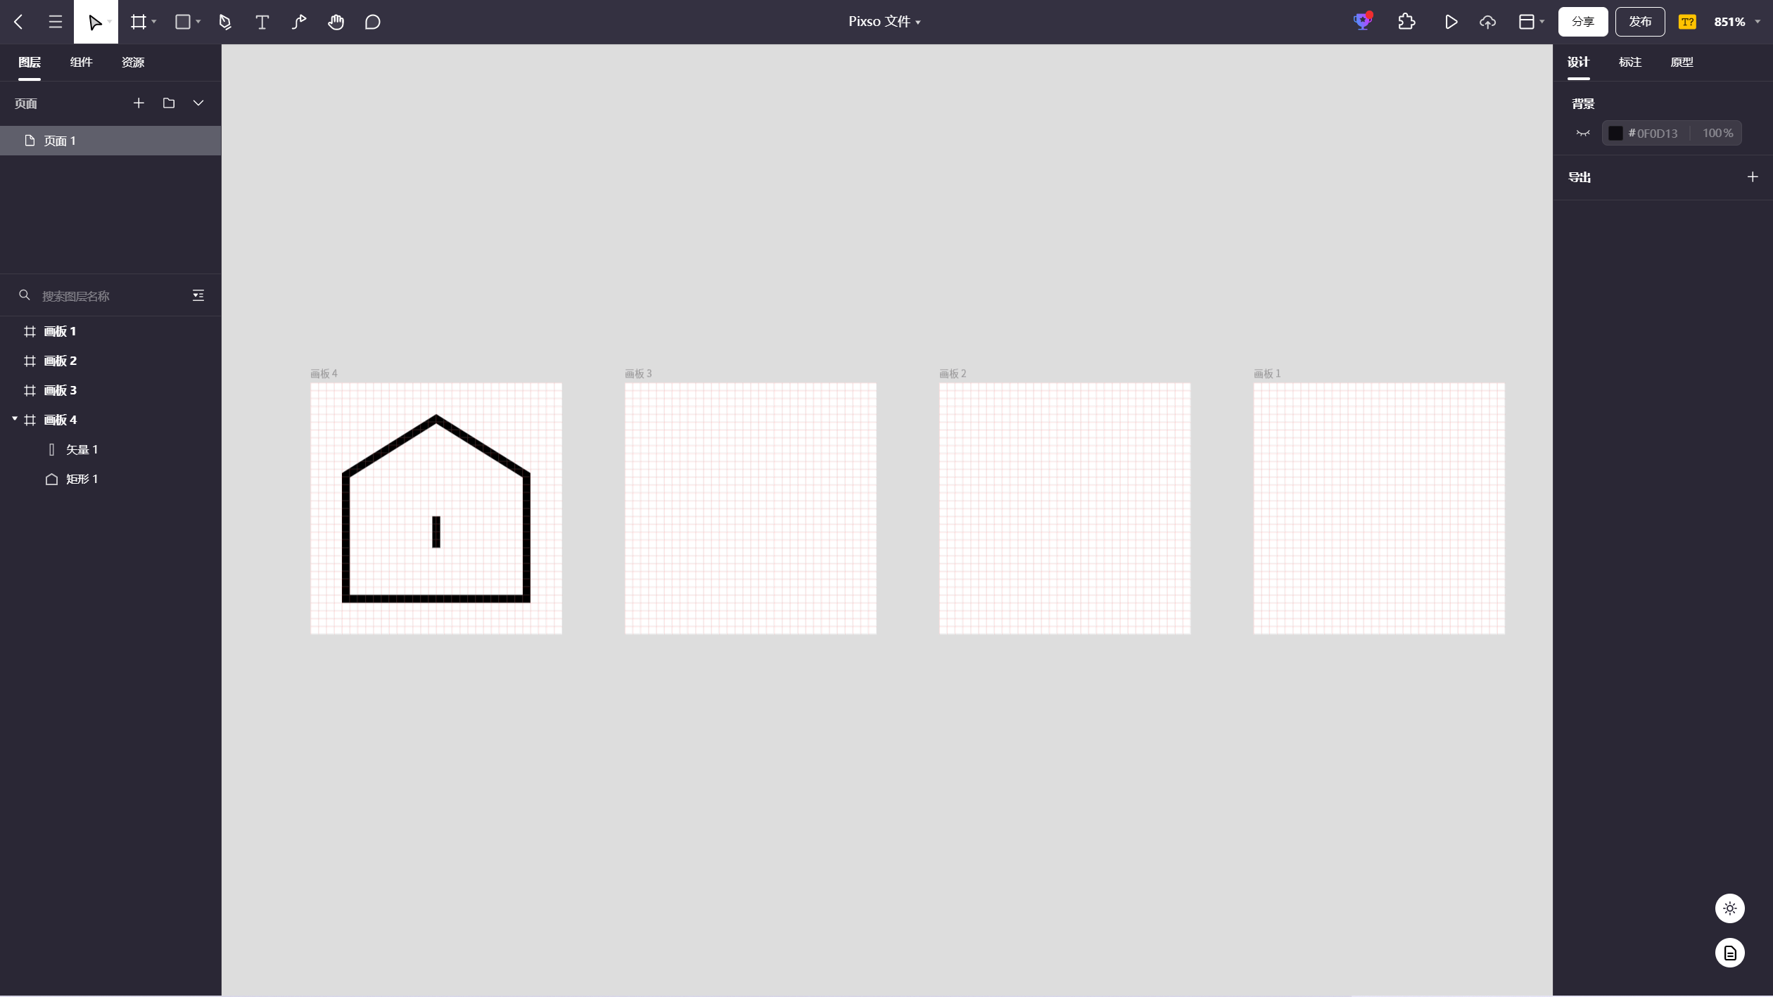Click the layer search magnifier icon
This screenshot has width=1773, height=997.
(25, 295)
